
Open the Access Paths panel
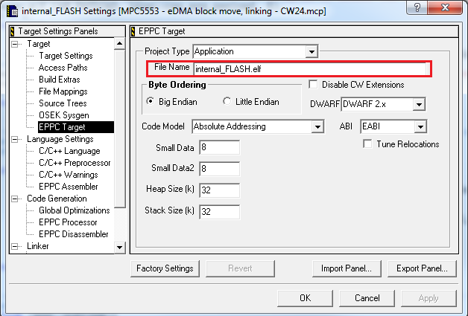tap(63, 68)
